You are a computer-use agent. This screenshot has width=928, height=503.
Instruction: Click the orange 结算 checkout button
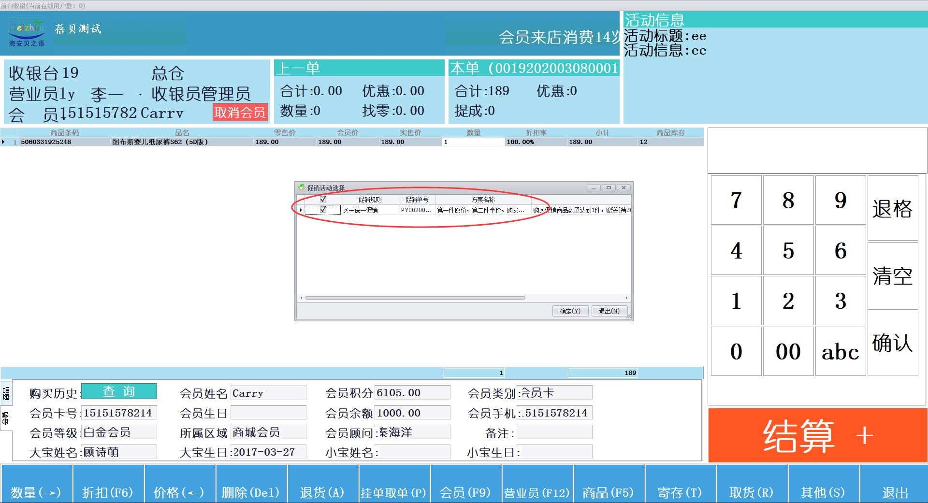pyautogui.click(x=818, y=435)
